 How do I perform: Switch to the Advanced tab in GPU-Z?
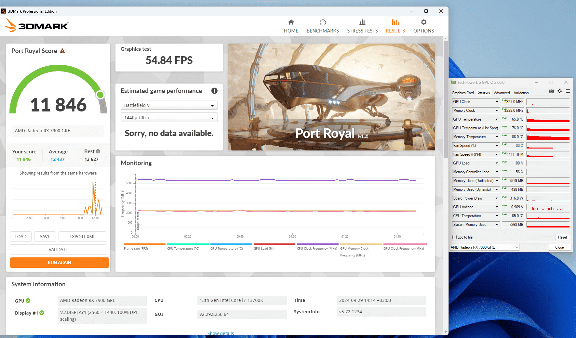click(502, 93)
